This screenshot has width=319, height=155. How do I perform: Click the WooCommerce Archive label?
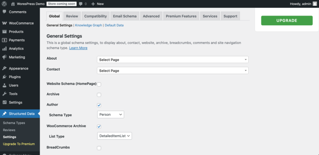(x=66, y=126)
